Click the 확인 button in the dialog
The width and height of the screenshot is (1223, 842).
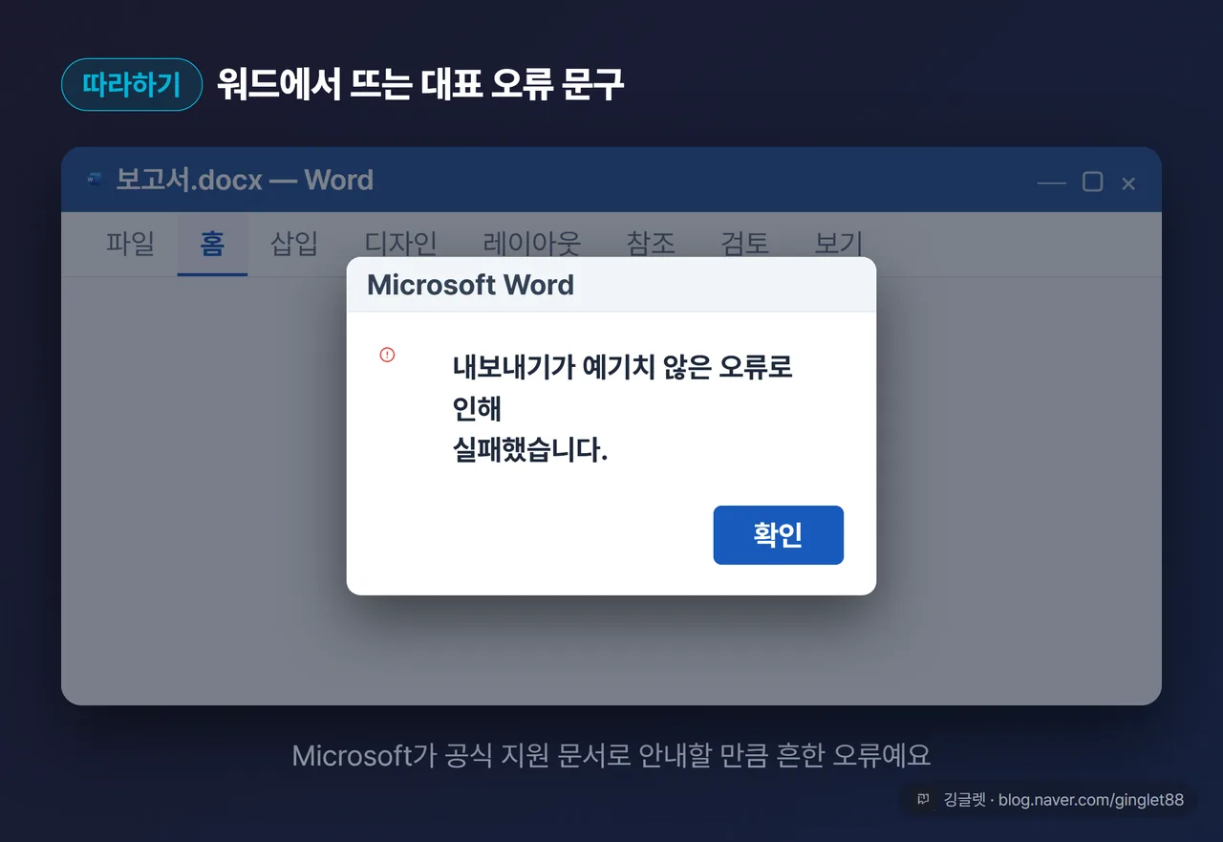click(778, 535)
